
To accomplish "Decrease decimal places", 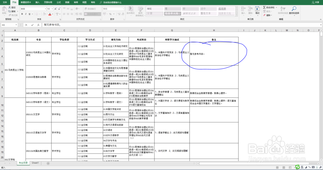I will [123, 14].
